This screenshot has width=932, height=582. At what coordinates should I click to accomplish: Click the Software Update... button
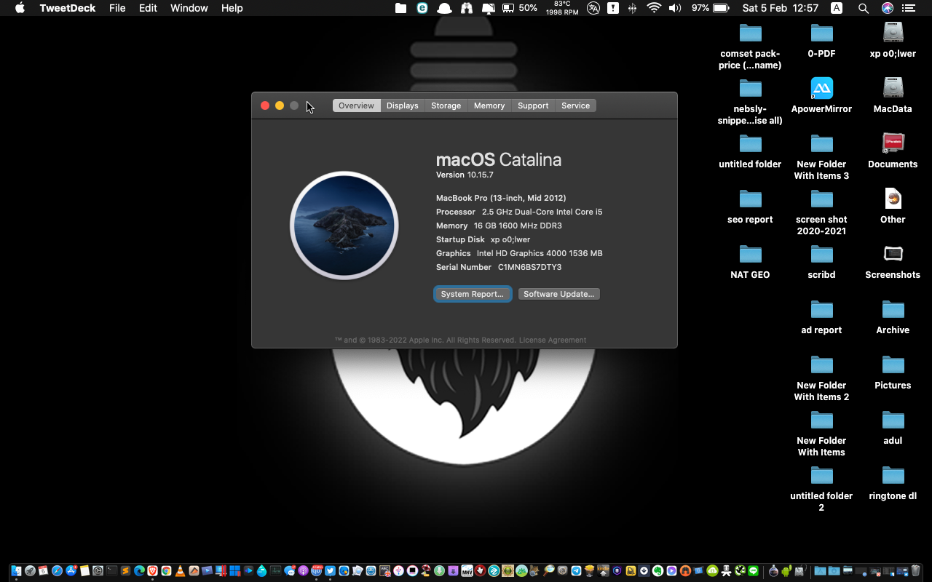click(x=558, y=294)
